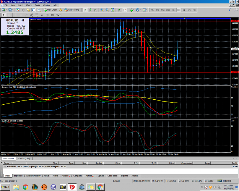239x191 pixels.
Task: Zoom in on the chart
Action: [102, 10]
